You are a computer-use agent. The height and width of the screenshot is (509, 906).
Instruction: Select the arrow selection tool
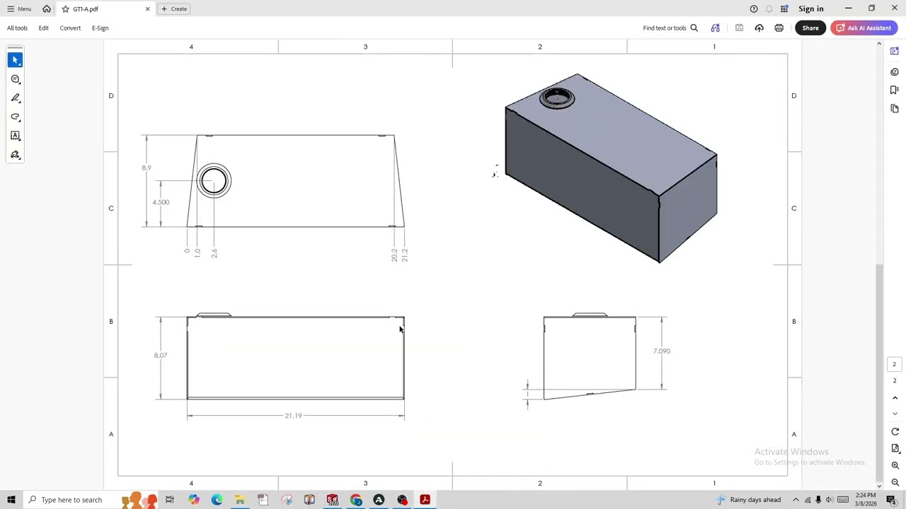[16, 60]
